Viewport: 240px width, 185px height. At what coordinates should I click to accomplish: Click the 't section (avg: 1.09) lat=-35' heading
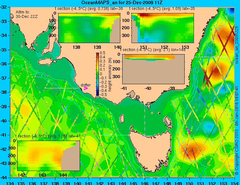click(x=162, y=9)
